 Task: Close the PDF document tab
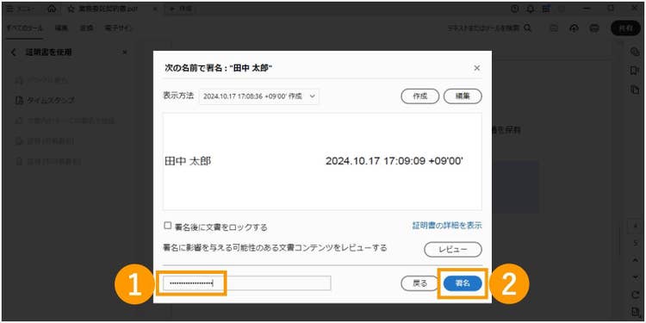click(155, 9)
